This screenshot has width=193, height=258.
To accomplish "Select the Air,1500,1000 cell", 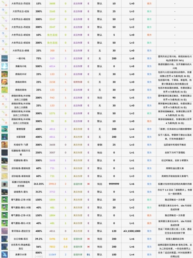I will pyautogui.click(x=132, y=231).
